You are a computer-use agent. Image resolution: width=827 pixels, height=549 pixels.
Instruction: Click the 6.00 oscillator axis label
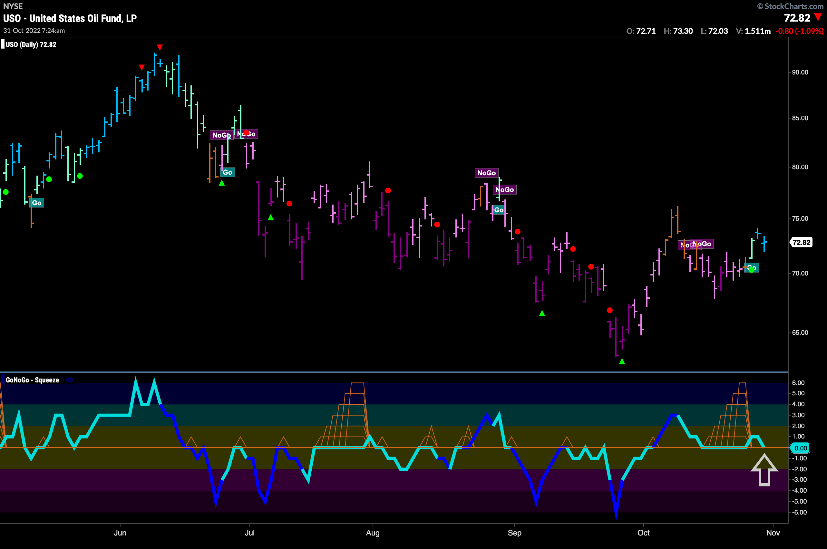tap(798, 383)
